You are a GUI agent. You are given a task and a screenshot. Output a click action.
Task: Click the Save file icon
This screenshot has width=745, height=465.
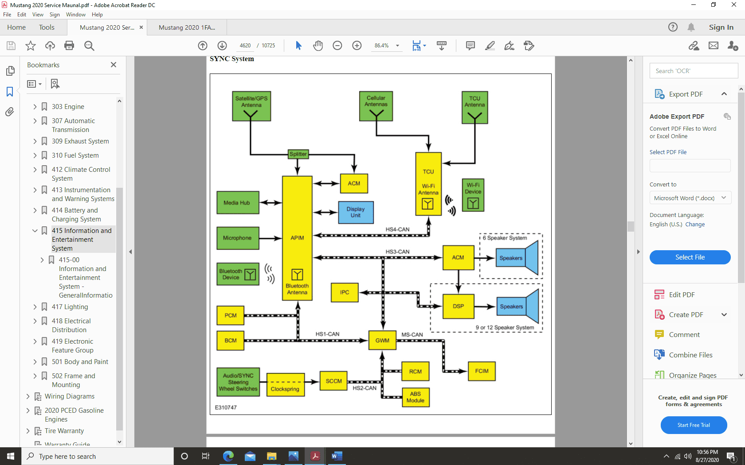pyautogui.click(x=11, y=46)
